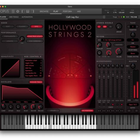Click the green Purge indicator dot
140x140 pixels.
point(124,17)
